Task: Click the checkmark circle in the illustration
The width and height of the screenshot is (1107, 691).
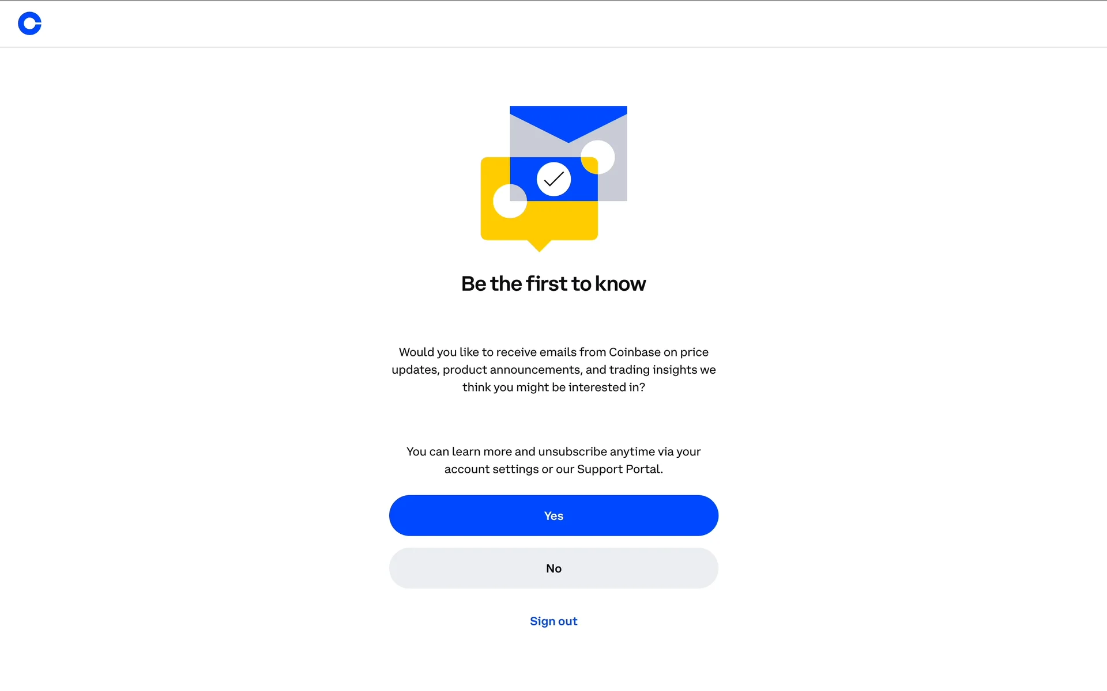Action: click(x=553, y=179)
